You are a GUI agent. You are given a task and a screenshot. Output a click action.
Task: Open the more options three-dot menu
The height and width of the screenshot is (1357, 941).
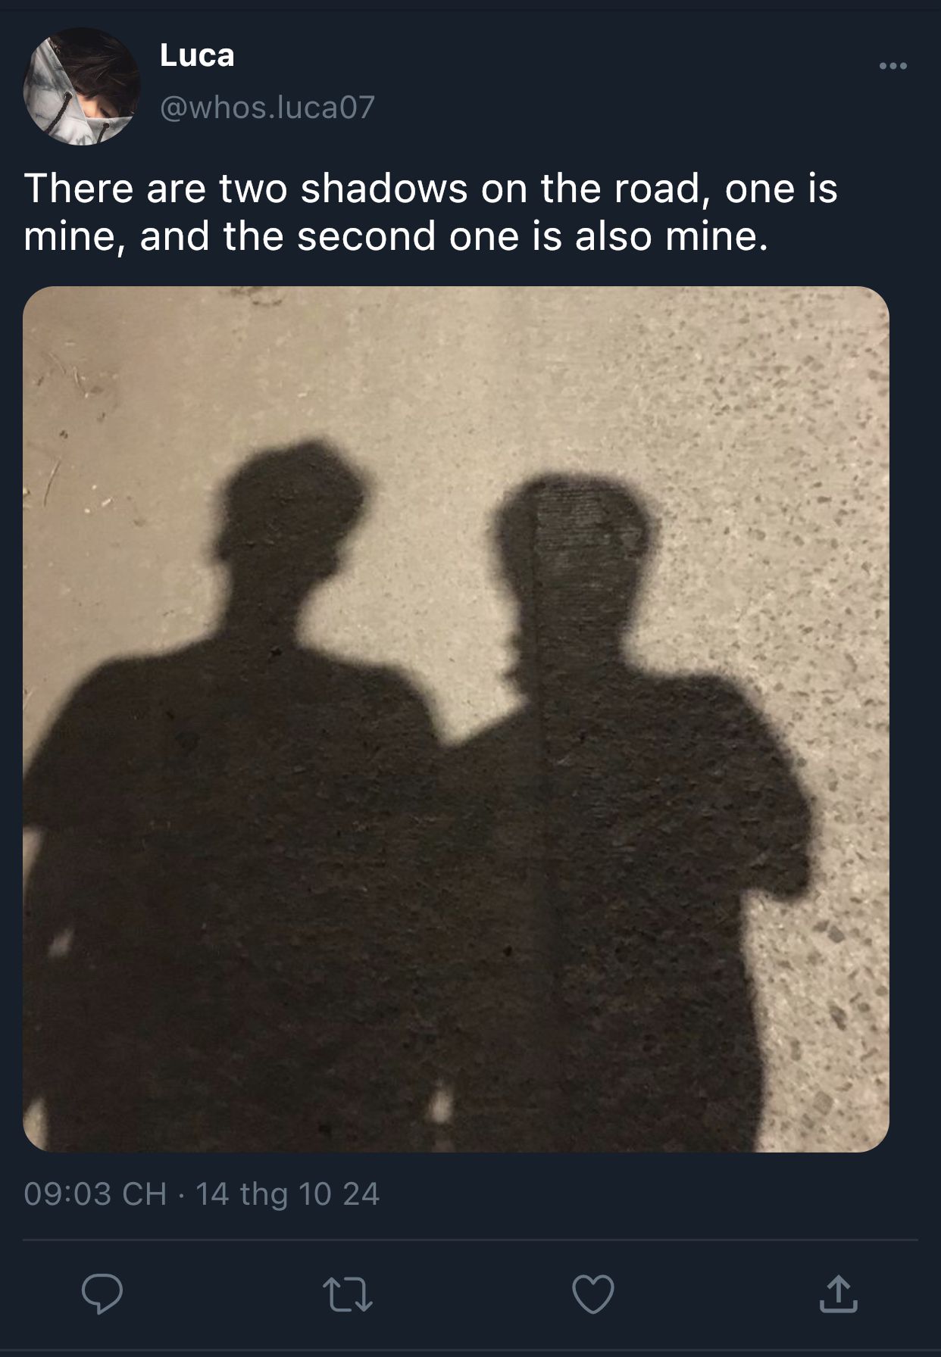point(893,67)
